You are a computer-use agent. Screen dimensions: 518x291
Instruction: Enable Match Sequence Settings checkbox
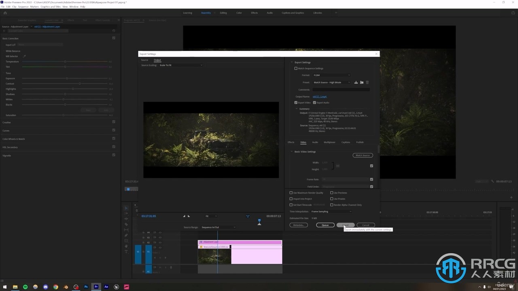tap(296, 68)
